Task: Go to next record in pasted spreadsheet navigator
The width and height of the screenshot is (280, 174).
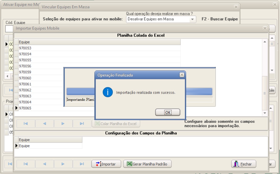Action: coord(63,124)
